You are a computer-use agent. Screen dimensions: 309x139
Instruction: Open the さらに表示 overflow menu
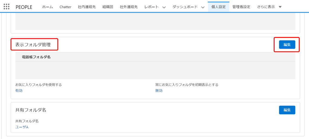click(x=269, y=7)
